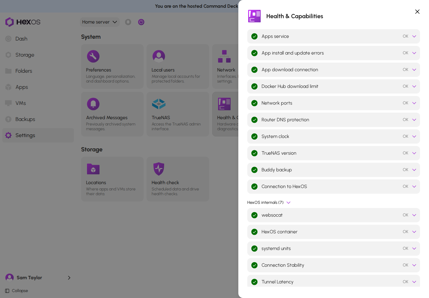Open the Sam Taylor account chevron
429x298 pixels.
pos(69,278)
